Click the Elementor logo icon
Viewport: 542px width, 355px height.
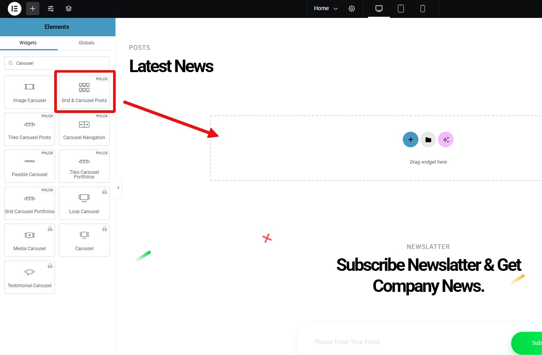[14, 9]
